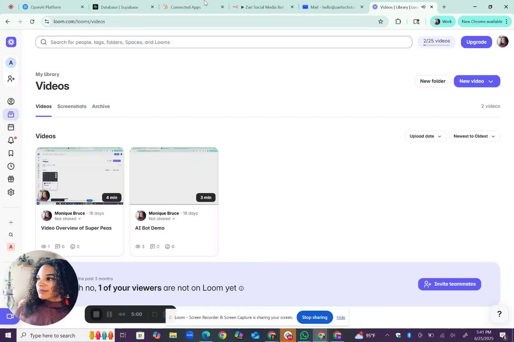Switch to the Mail browser tab
The image size is (514, 342).
[333, 7]
